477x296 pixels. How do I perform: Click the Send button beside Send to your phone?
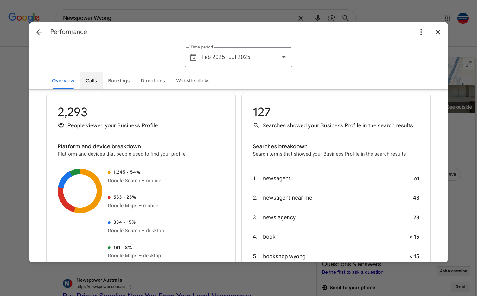pos(461,286)
